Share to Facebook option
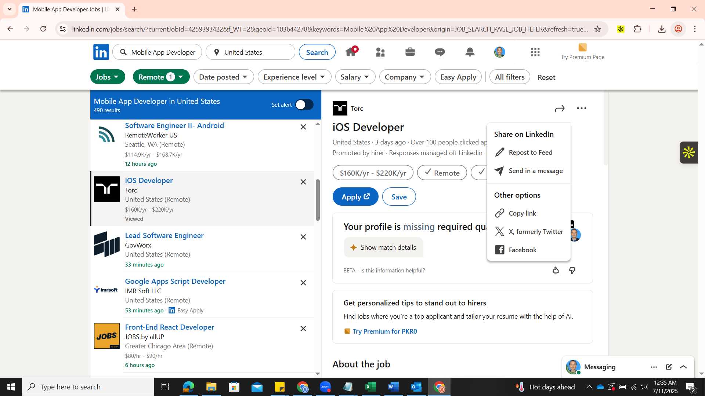The image size is (705, 396). point(529,250)
